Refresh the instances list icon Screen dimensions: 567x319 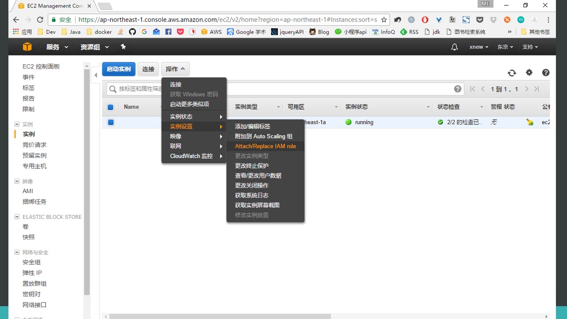pyautogui.click(x=512, y=73)
